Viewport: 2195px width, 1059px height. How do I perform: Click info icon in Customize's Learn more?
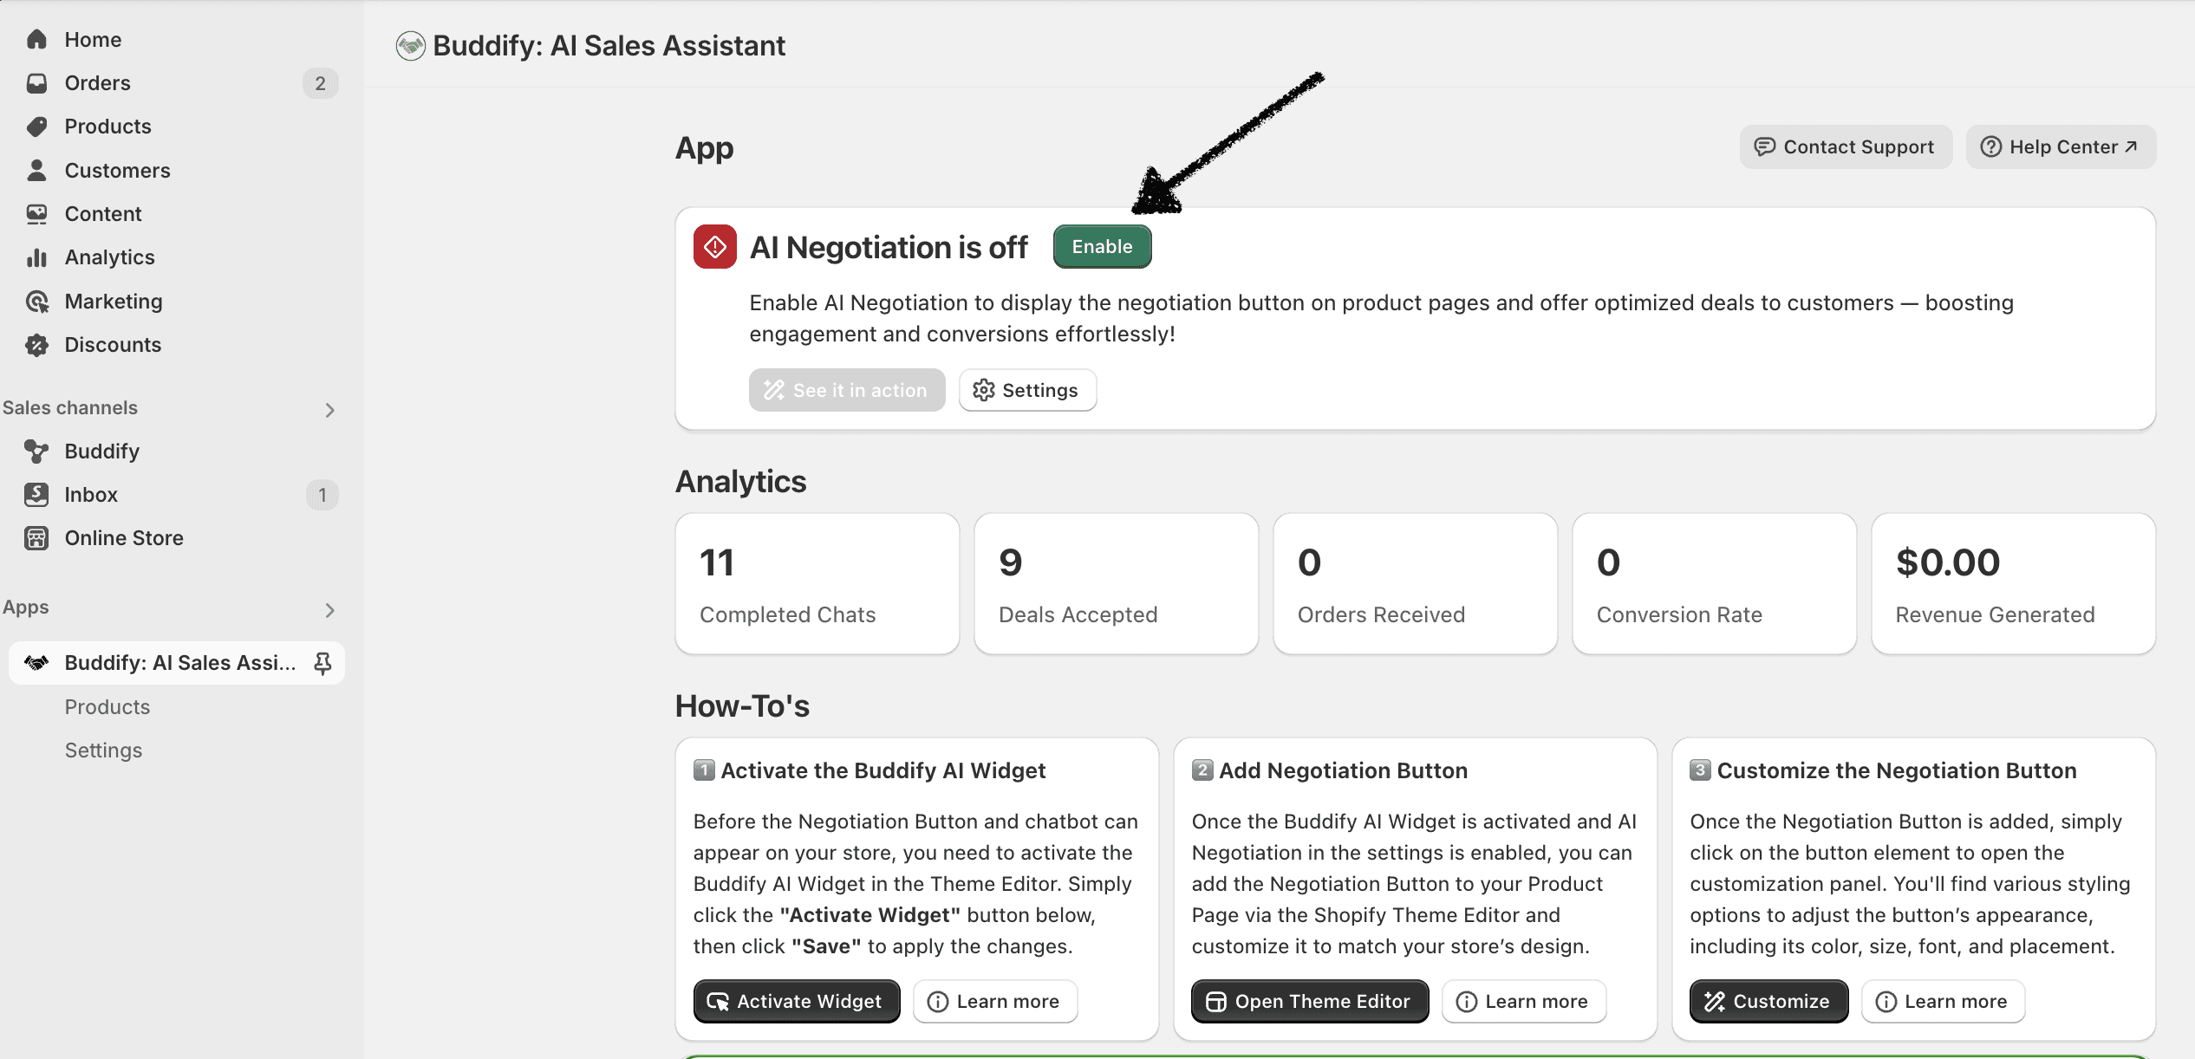coord(1886,1002)
